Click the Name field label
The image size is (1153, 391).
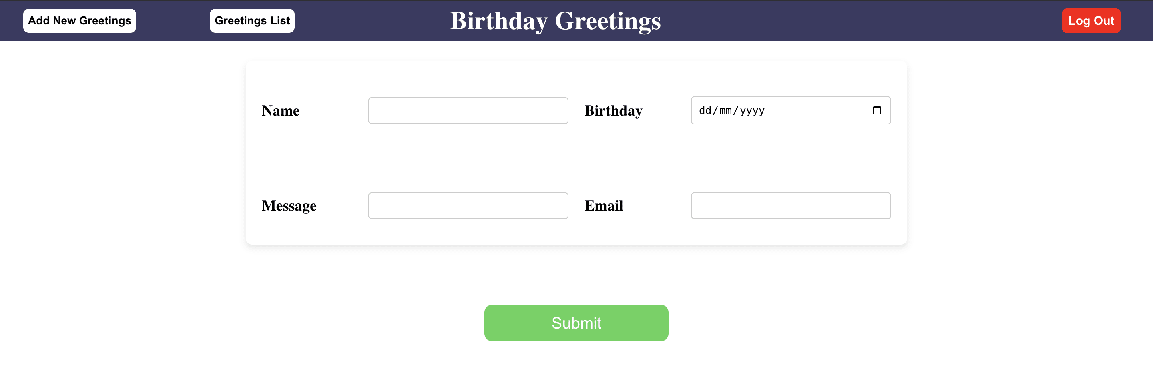click(281, 111)
